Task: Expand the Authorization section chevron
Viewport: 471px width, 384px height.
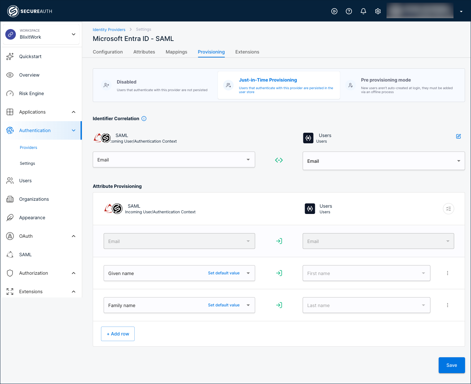Action: click(74, 273)
